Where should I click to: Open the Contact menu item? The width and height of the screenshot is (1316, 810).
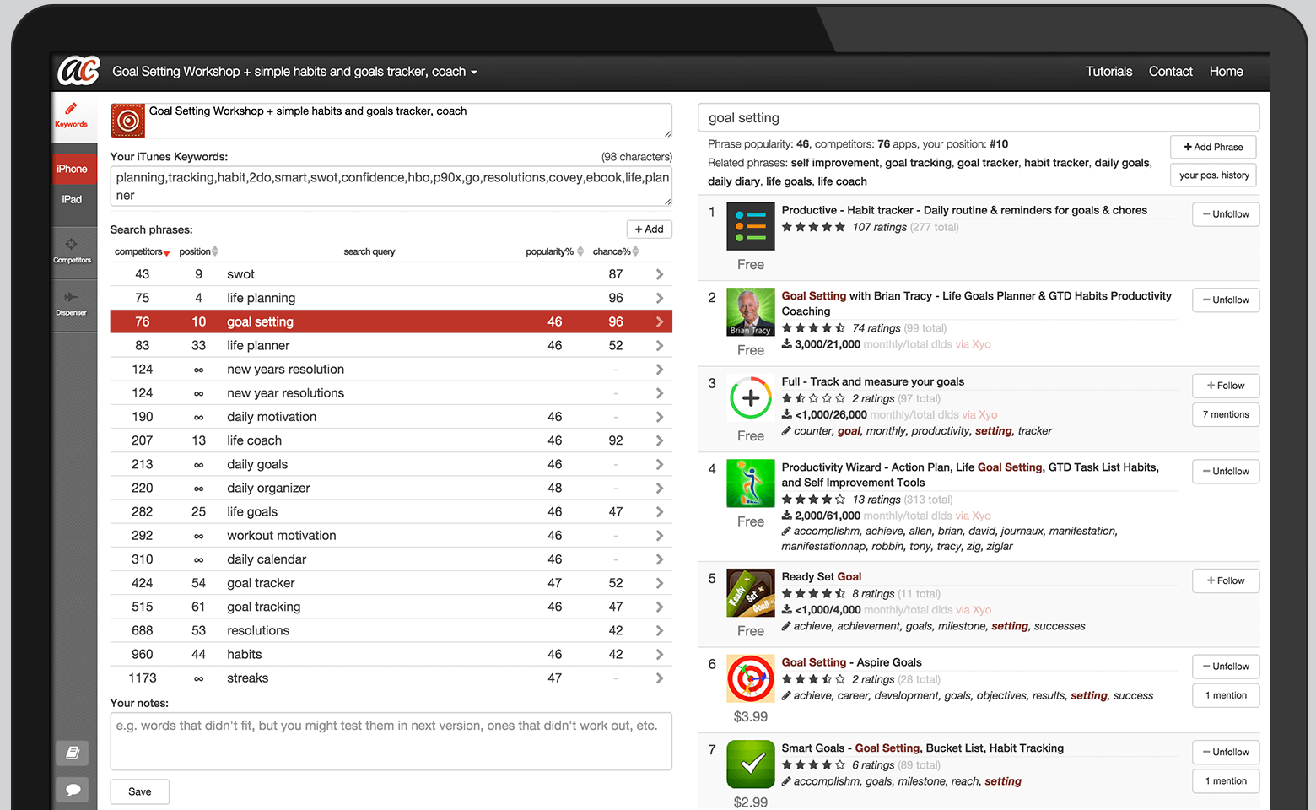(x=1170, y=72)
